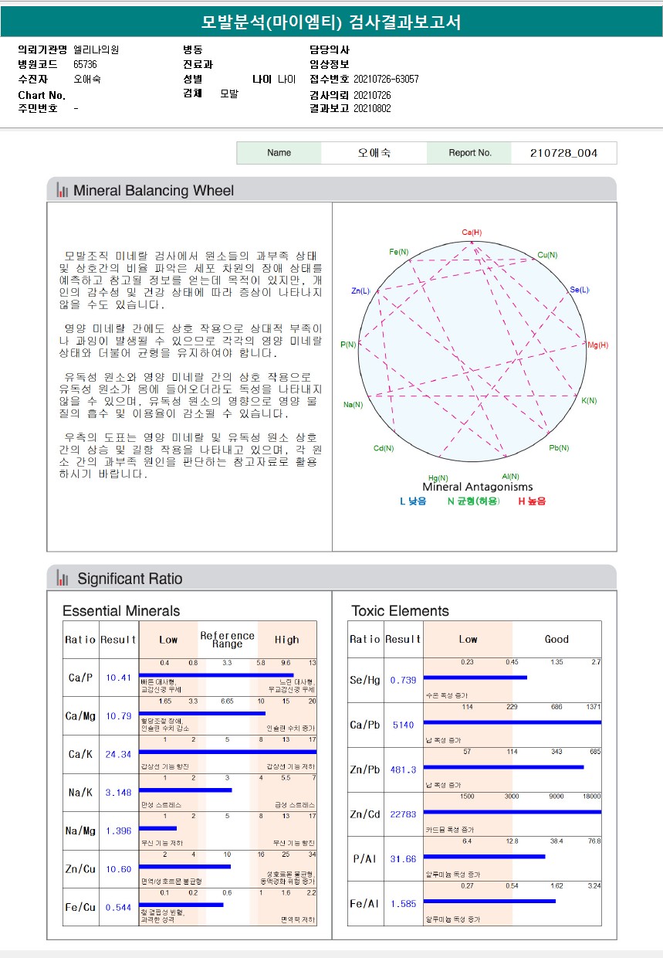
Task: Click the Essential Minerals table title
Action: tap(121, 611)
